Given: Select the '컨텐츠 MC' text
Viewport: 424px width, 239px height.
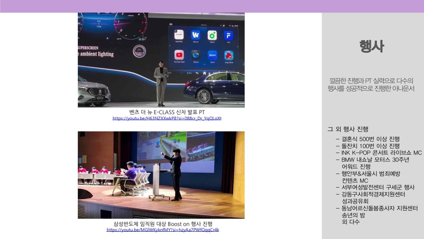Looking at the screenshot, I should 355,181.
